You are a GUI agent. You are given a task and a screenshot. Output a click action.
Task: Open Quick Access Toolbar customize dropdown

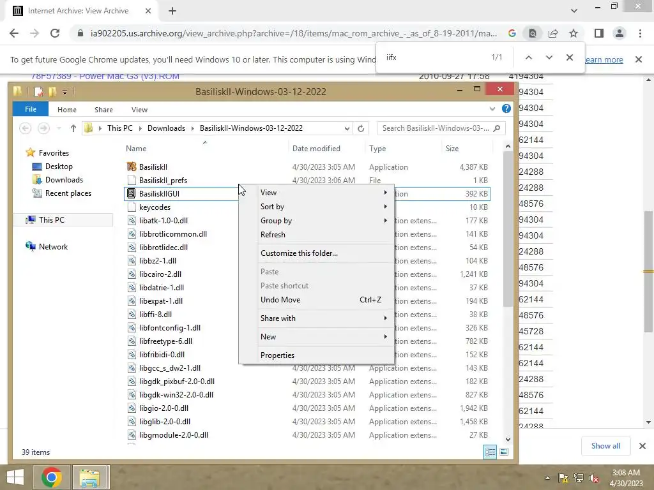tap(65, 92)
